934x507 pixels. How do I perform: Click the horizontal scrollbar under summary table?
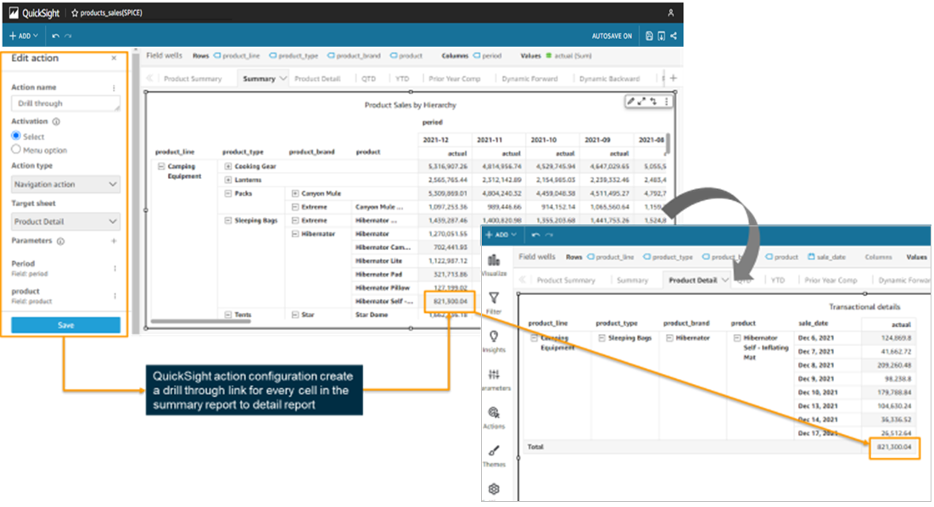point(201,322)
